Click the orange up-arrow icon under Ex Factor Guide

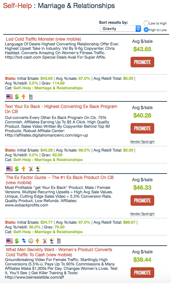point(38,241)
